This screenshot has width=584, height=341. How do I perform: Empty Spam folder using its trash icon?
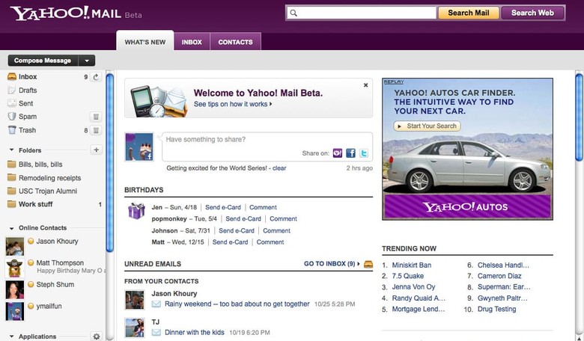(96, 117)
